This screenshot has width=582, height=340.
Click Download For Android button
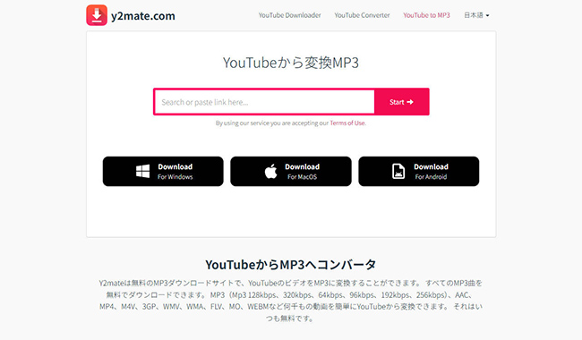[x=419, y=171]
